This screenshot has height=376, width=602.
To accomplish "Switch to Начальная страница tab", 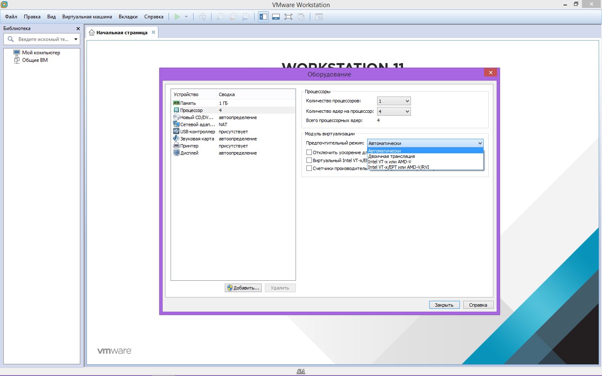I will [122, 33].
